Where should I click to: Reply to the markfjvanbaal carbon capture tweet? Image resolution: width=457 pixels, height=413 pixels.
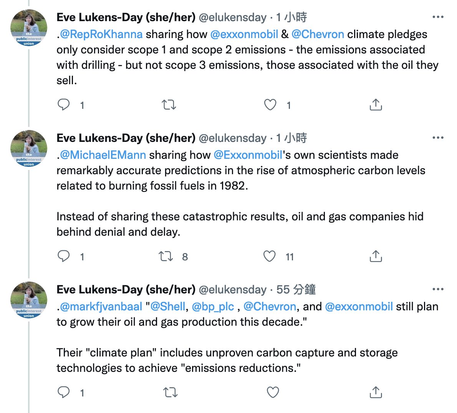63,392
